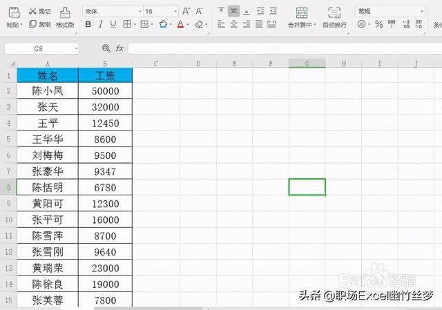The width and height of the screenshot is (442, 310).
Task: Open the font settings dialog launcher
Action: coord(209,33)
